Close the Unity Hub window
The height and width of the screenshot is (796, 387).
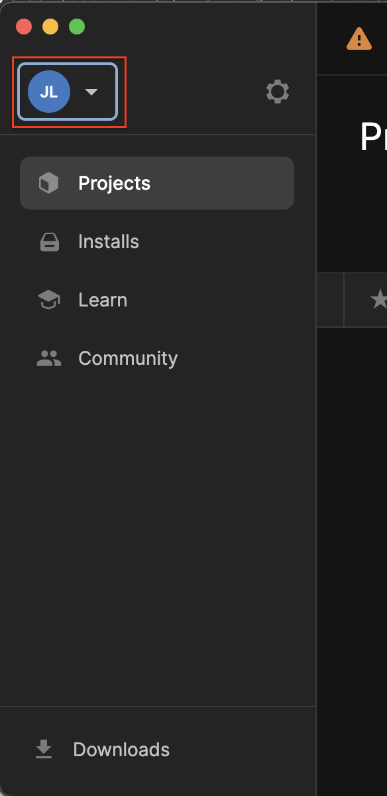(25, 27)
